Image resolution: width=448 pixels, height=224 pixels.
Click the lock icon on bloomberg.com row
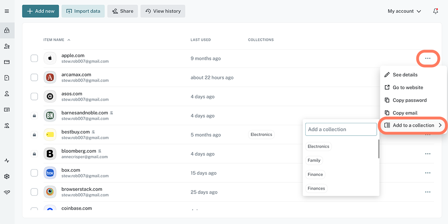click(34, 154)
